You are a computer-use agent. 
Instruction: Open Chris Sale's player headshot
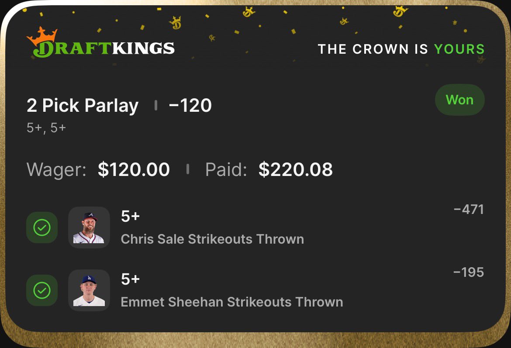(x=89, y=227)
